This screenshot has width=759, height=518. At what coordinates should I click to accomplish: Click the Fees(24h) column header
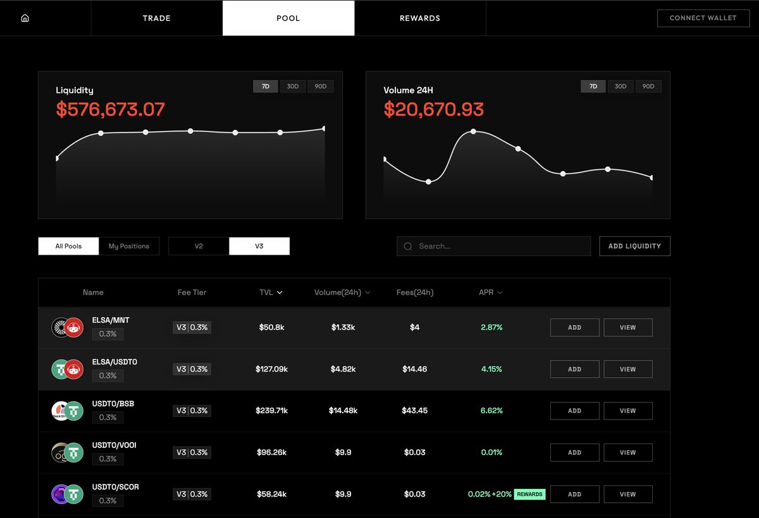click(414, 292)
